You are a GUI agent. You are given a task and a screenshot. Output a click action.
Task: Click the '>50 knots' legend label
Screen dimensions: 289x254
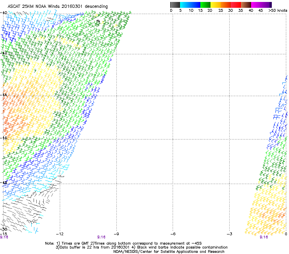pos(278,11)
